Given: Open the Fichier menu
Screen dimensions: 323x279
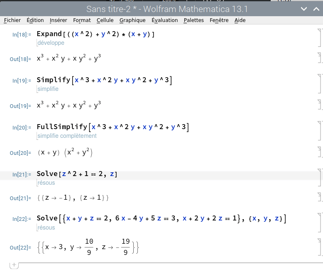Looking at the screenshot, I should coord(12,20).
